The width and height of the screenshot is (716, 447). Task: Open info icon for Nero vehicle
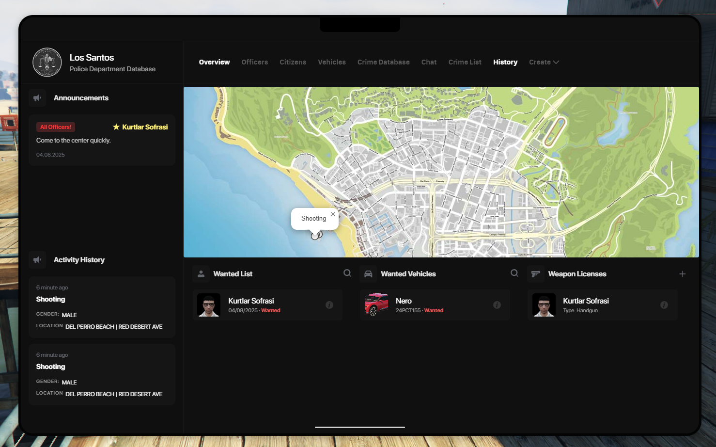pos(497,305)
